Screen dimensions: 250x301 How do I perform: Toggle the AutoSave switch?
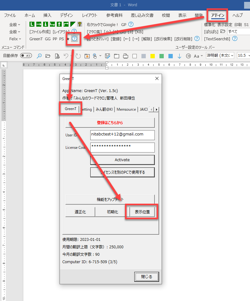click(x=26, y=56)
